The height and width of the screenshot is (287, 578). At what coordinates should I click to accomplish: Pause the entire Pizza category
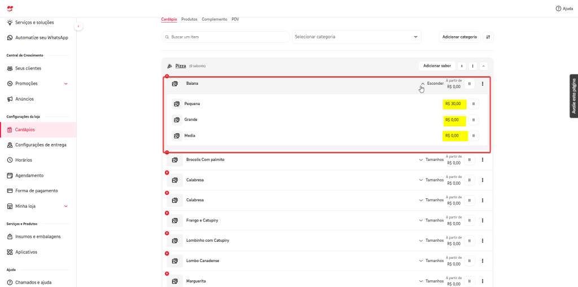point(461,66)
